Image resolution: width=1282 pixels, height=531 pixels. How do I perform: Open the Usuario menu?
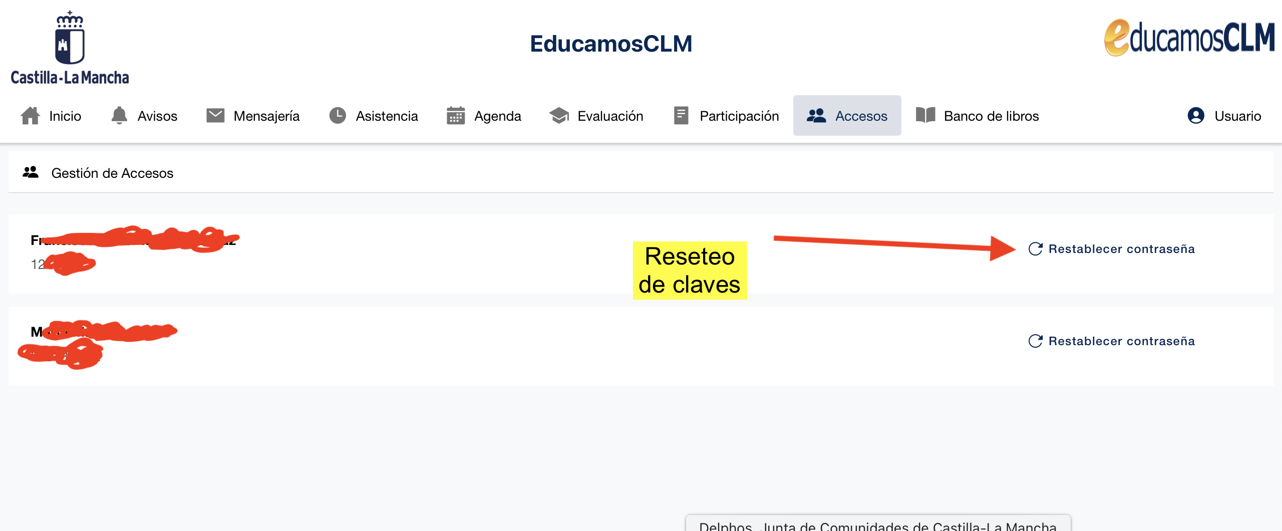(1237, 116)
